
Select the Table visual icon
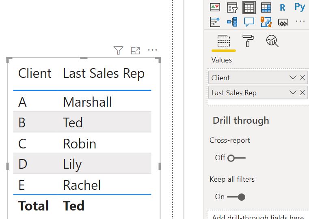click(x=249, y=8)
